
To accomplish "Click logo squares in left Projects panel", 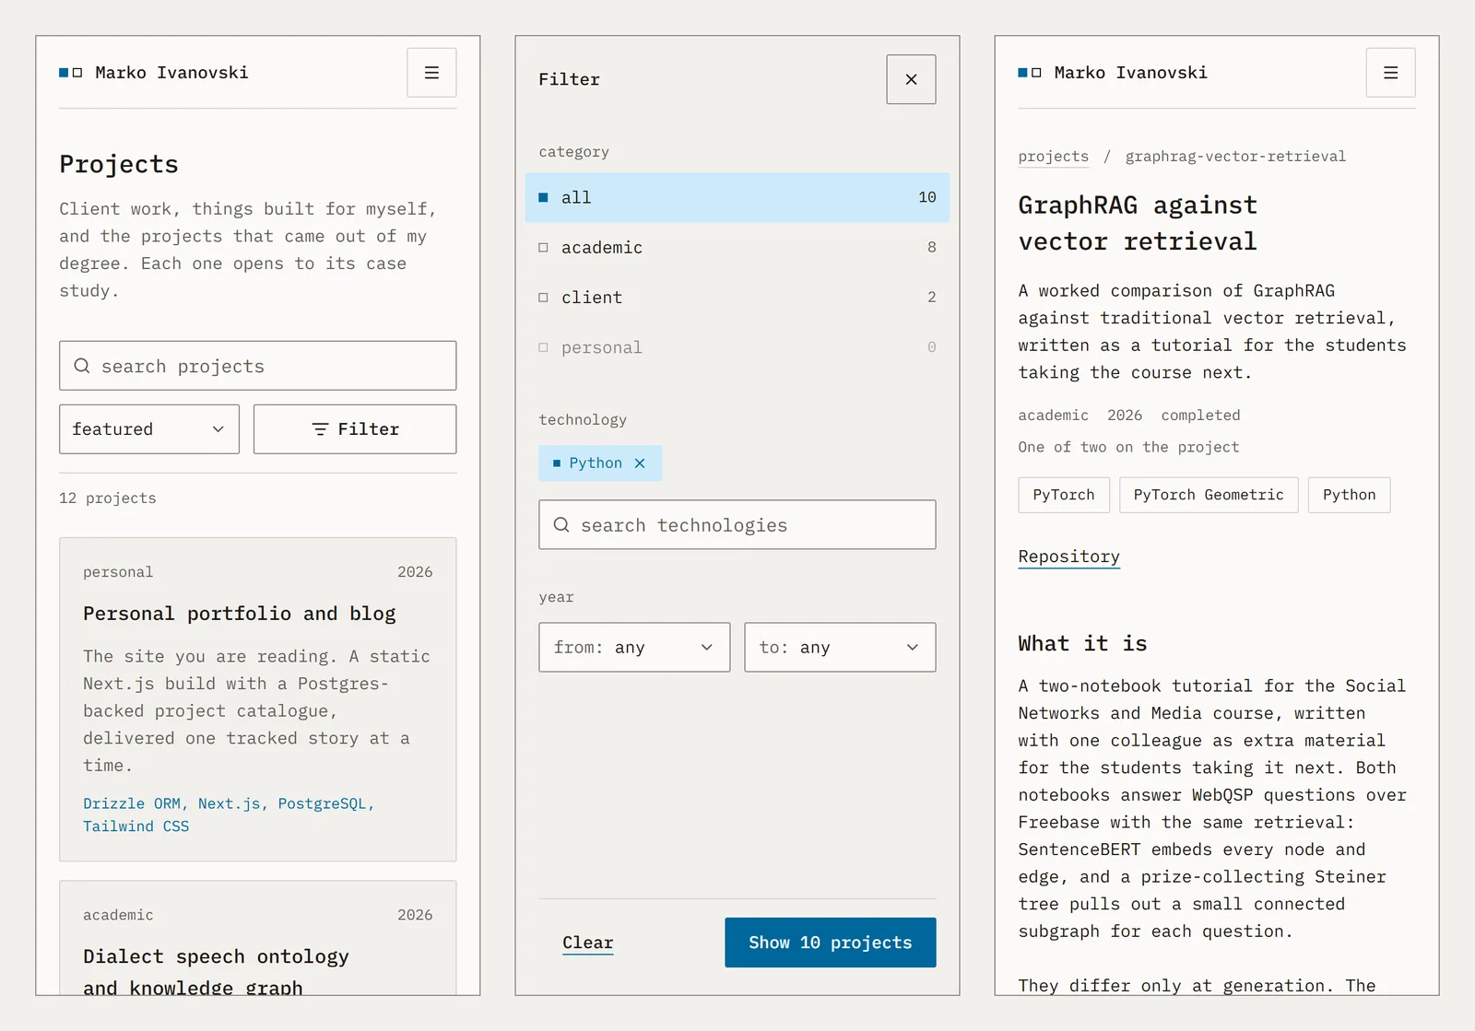I will click(71, 73).
